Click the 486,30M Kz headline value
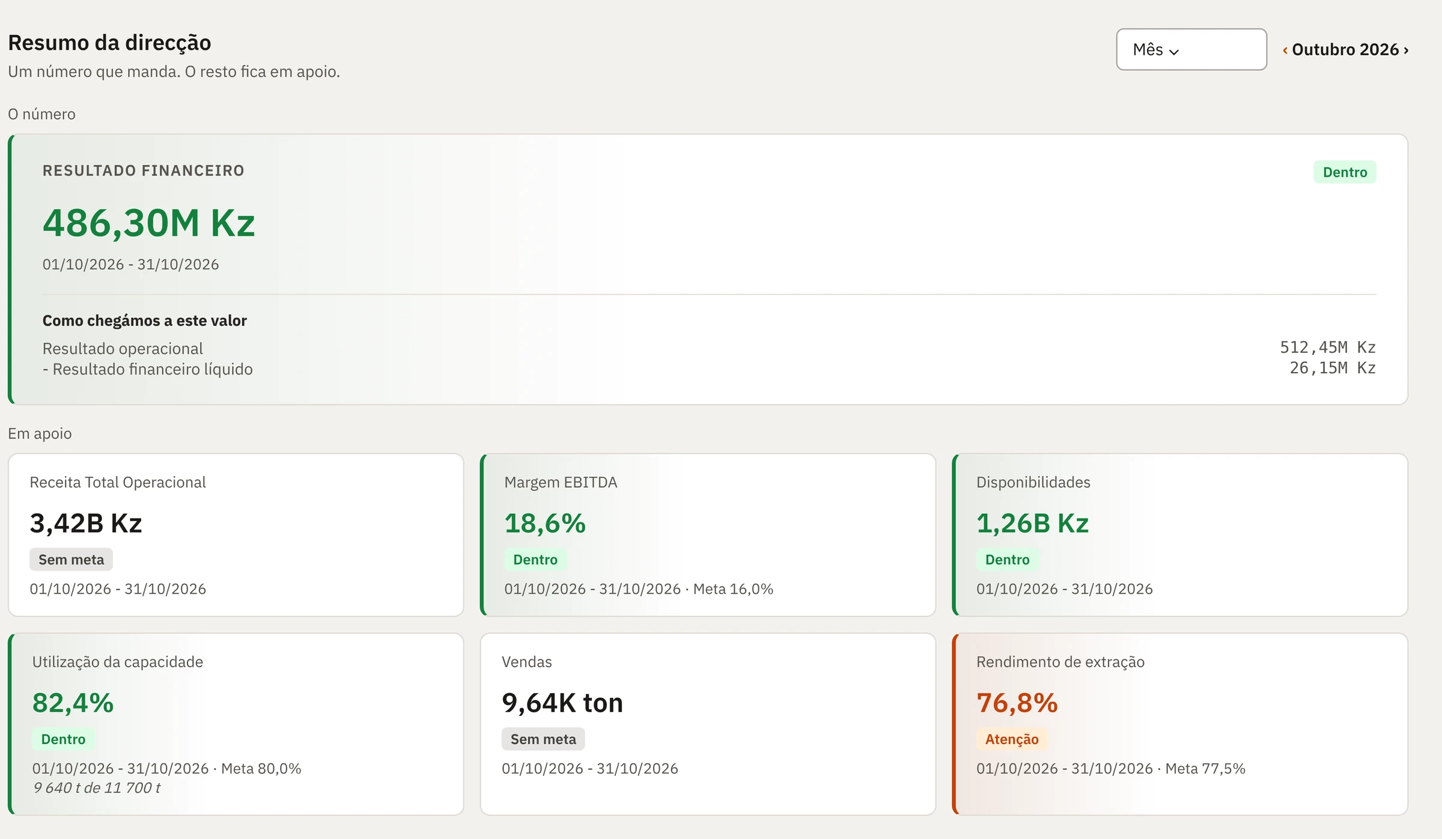Image resolution: width=1442 pixels, height=839 pixels. coord(149,223)
